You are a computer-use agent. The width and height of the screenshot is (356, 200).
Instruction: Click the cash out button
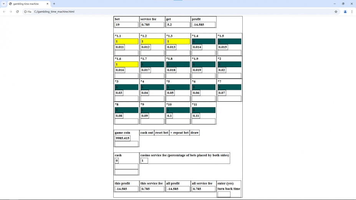tap(147, 133)
